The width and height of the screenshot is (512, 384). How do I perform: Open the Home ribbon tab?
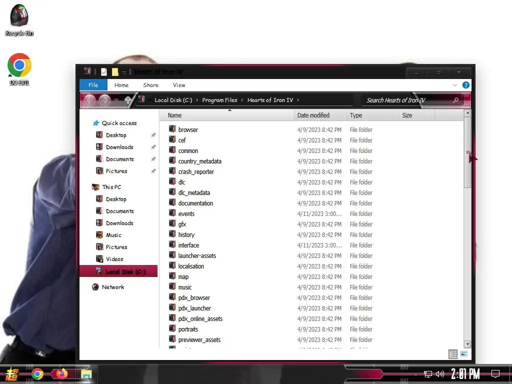(121, 85)
